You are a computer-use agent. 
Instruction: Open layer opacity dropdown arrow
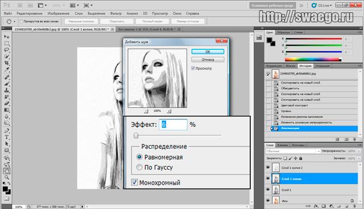click(x=359, y=151)
